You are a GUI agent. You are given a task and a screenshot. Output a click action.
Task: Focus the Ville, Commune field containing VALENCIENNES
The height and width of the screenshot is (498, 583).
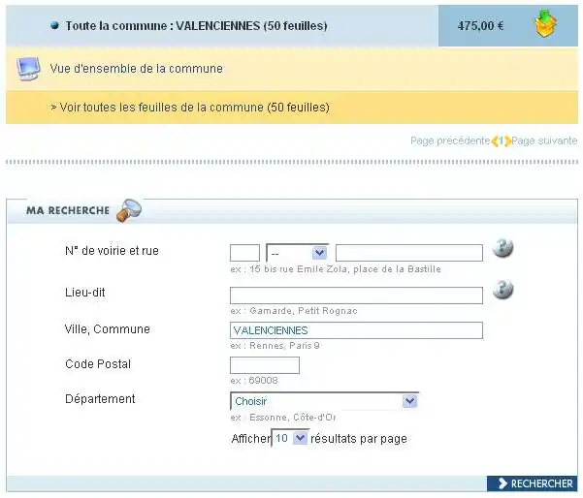point(356,330)
